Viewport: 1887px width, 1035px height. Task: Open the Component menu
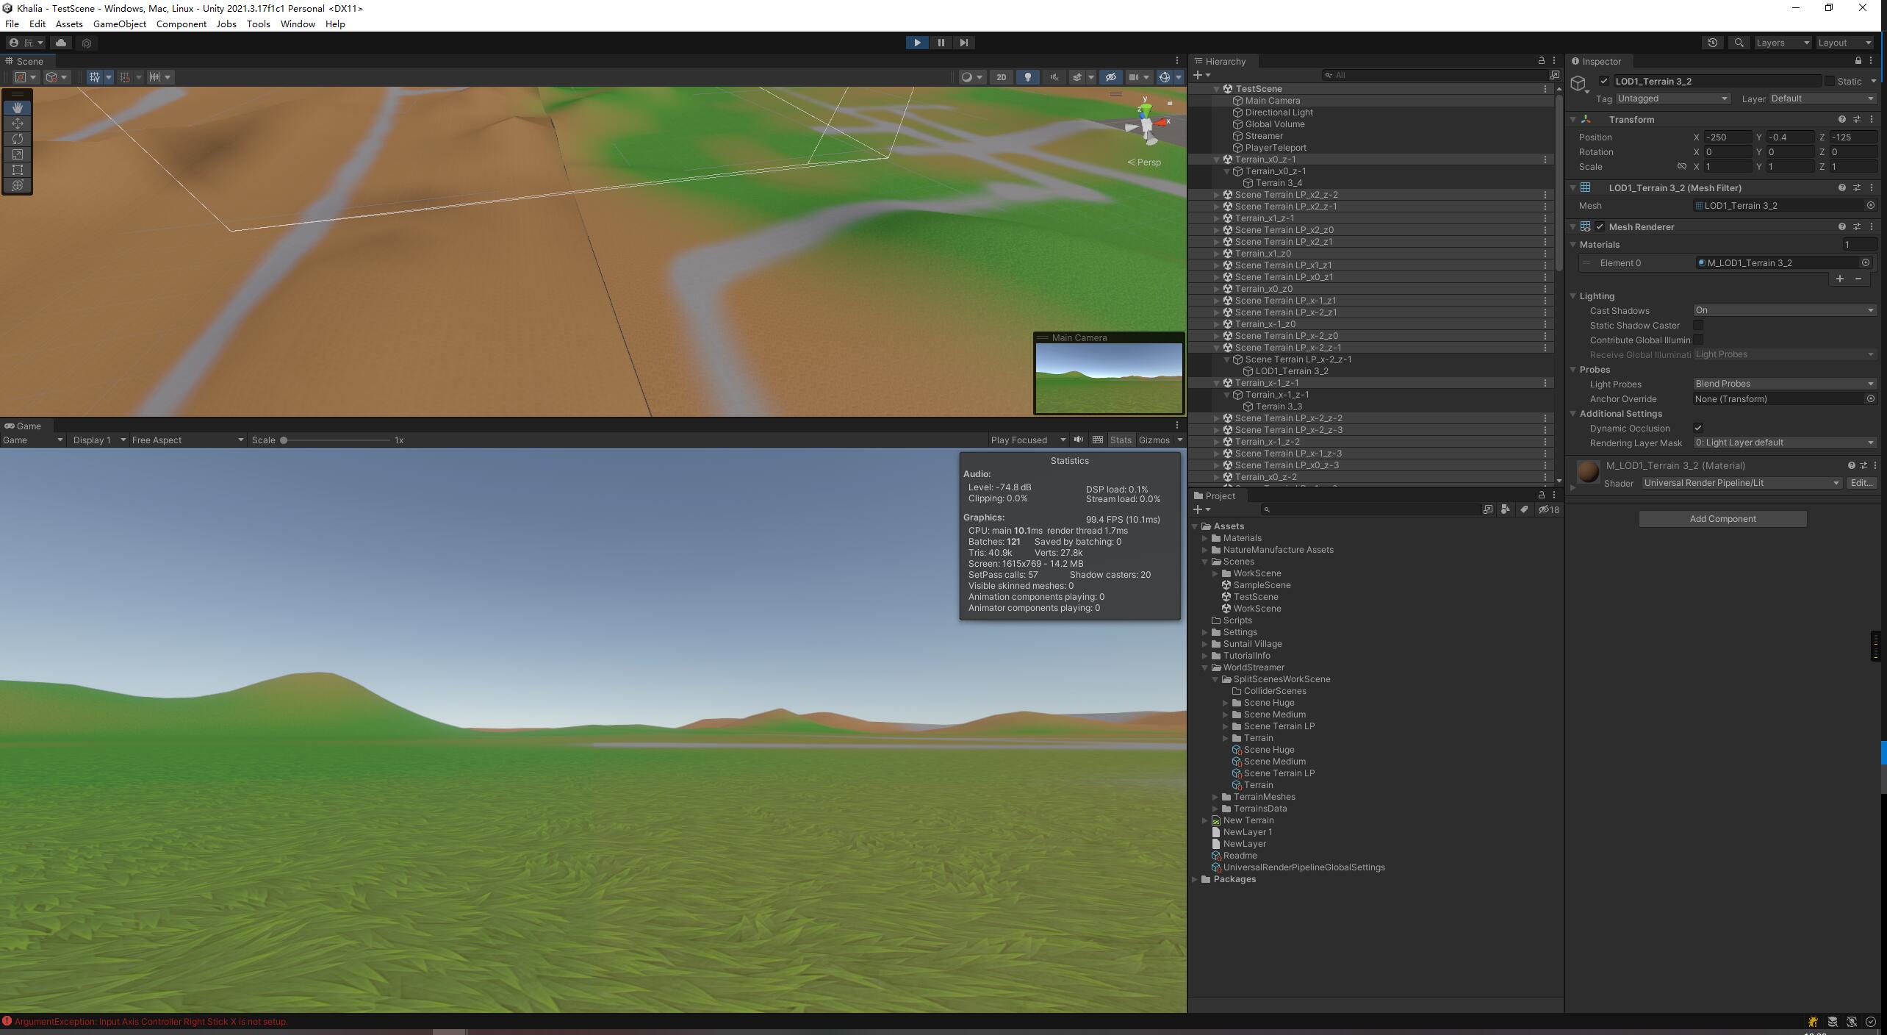tap(181, 24)
